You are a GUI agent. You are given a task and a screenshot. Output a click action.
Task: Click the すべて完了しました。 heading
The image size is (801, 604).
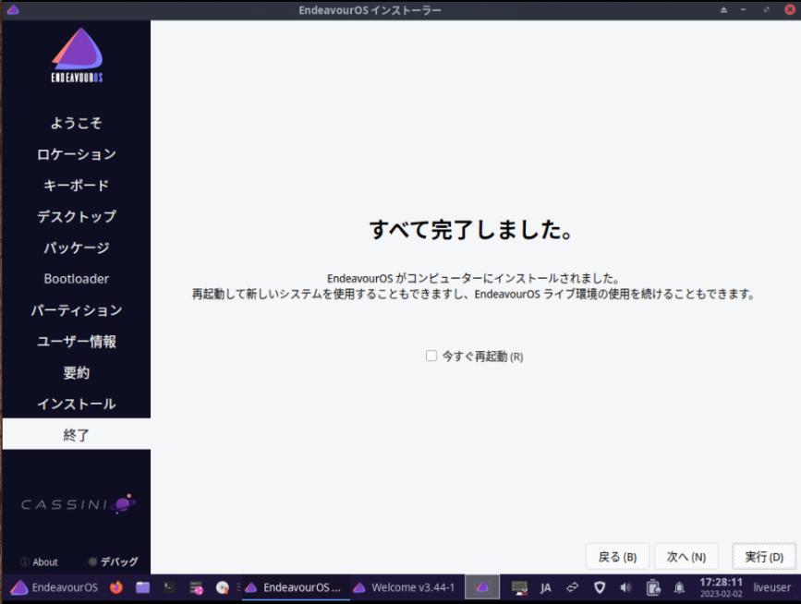pos(470,229)
